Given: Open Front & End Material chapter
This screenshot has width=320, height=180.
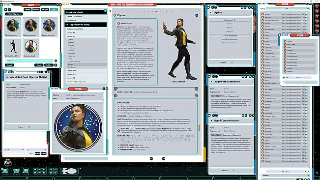Looking at the screenshot, I should pyautogui.click(x=86, y=16).
